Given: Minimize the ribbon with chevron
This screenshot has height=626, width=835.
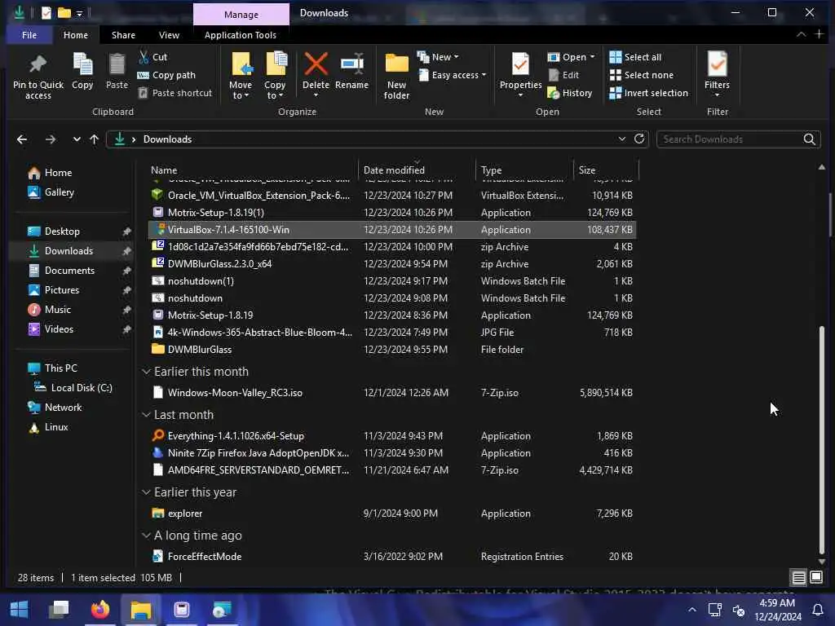Looking at the screenshot, I should pyautogui.click(x=801, y=34).
